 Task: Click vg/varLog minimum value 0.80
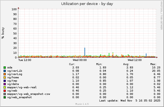pyautogui.click(x=103, y=74)
